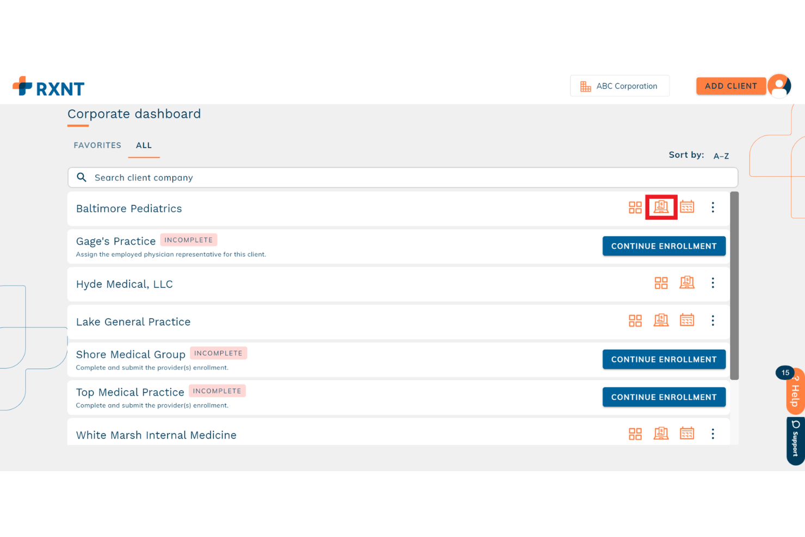Open Hyde Medical, LLC billing laptop icon
This screenshot has width=805, height=537.
[687, 282]
